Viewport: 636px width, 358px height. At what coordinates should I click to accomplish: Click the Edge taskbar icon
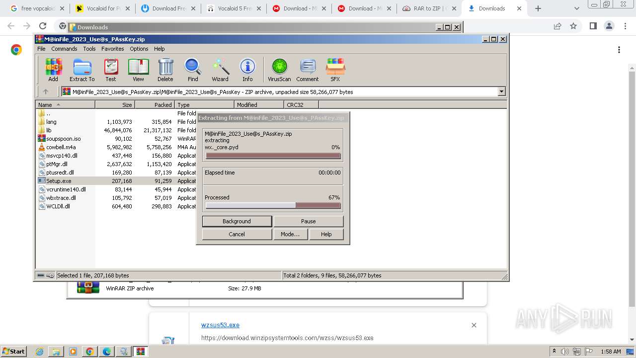pyautogui.click(x=107, y=352)
